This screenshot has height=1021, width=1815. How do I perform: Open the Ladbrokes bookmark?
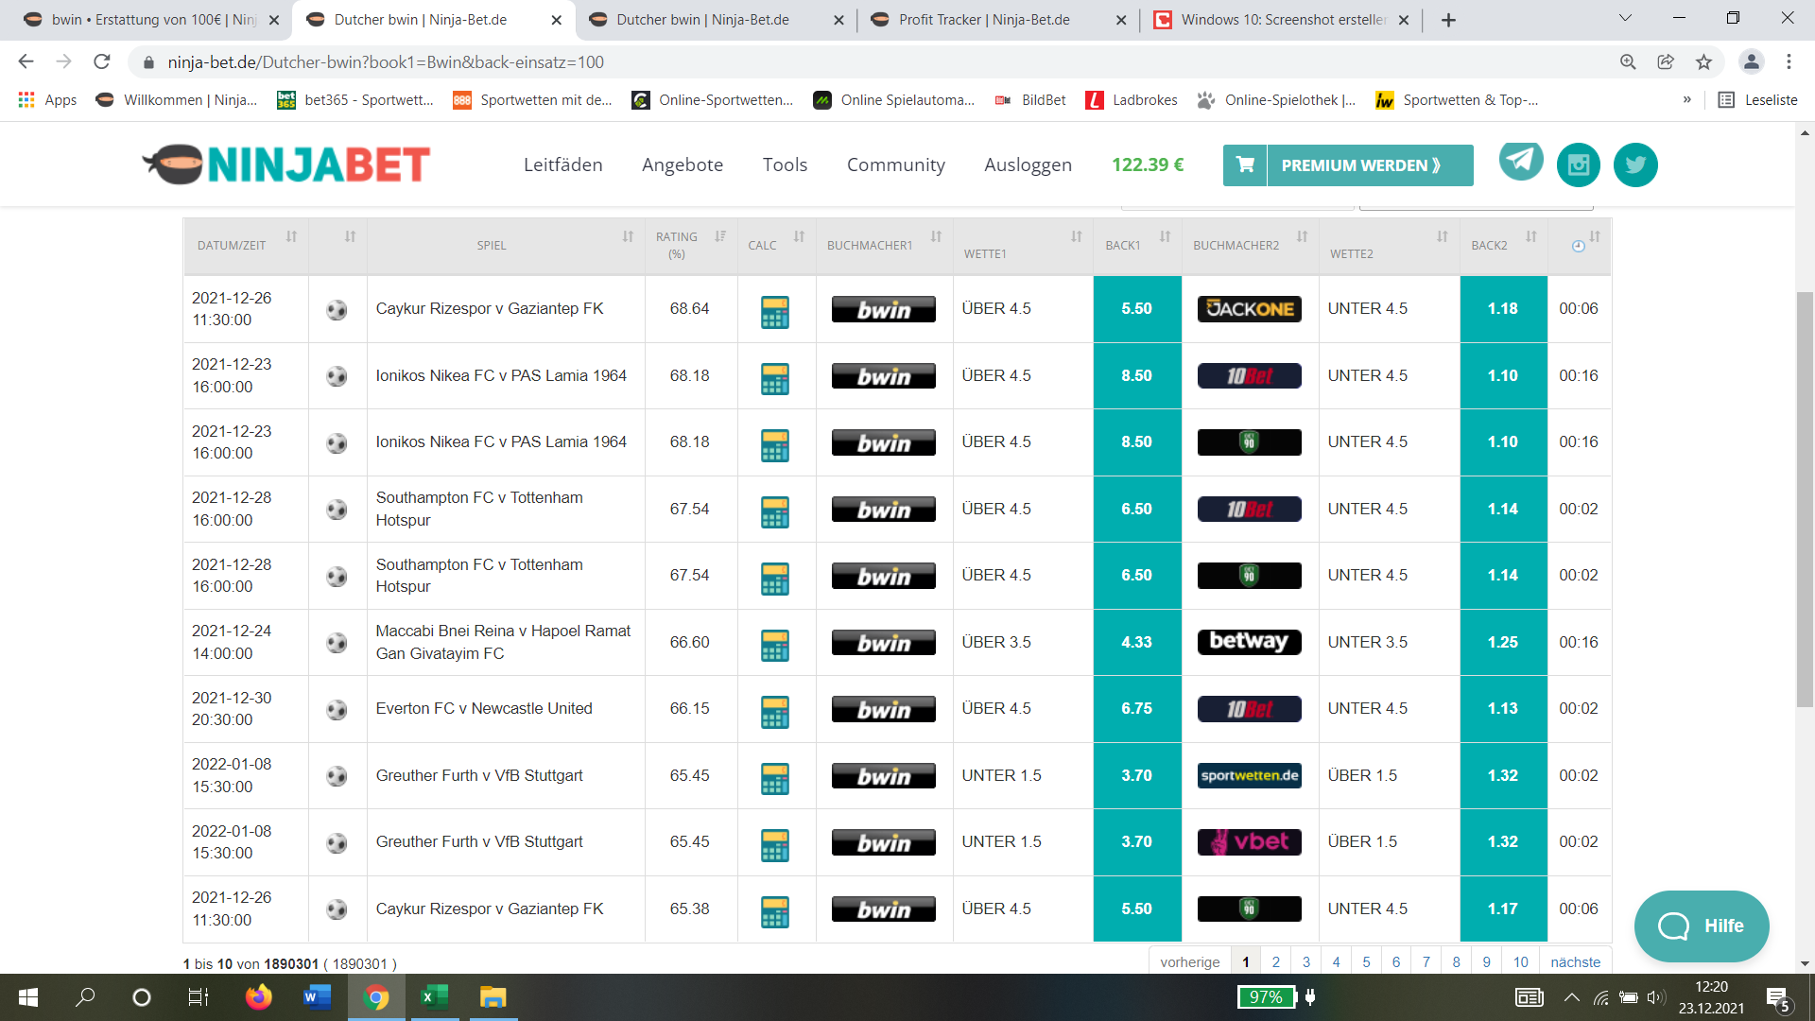pyautogui.click(x=1132, y=100)
